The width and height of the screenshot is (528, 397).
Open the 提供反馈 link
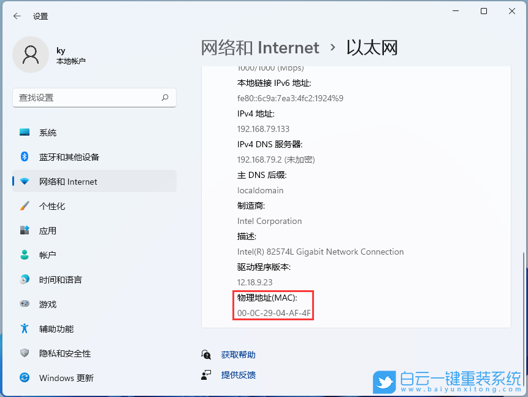(238, 375)
